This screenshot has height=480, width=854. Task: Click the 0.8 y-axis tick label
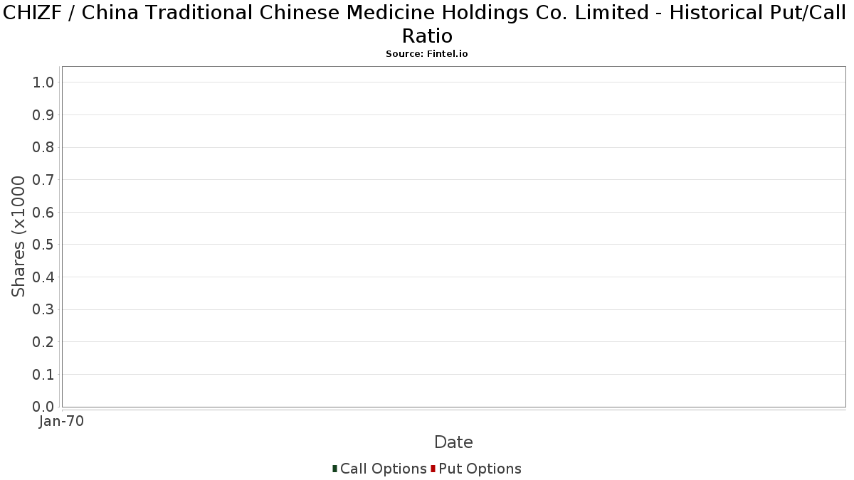[x=43, y=147]
